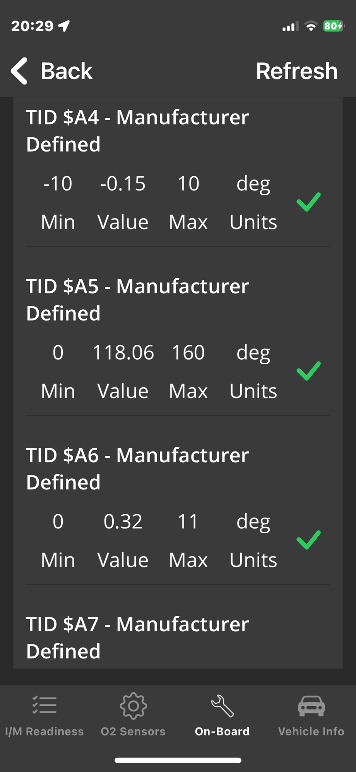Tap the location arrow beside the clock
This screenshot has width=356, height=772.
(x=64, y=26)
